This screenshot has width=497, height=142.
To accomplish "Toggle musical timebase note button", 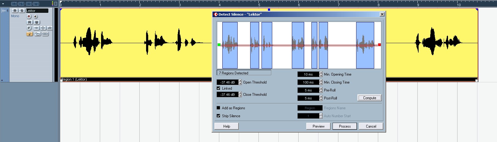I will coord(29,34).
